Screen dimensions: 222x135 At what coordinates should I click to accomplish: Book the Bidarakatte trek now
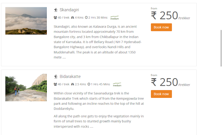click(x=161, y=94)
